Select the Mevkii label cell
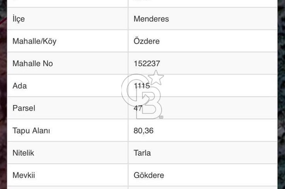 (x=23, y=175)
